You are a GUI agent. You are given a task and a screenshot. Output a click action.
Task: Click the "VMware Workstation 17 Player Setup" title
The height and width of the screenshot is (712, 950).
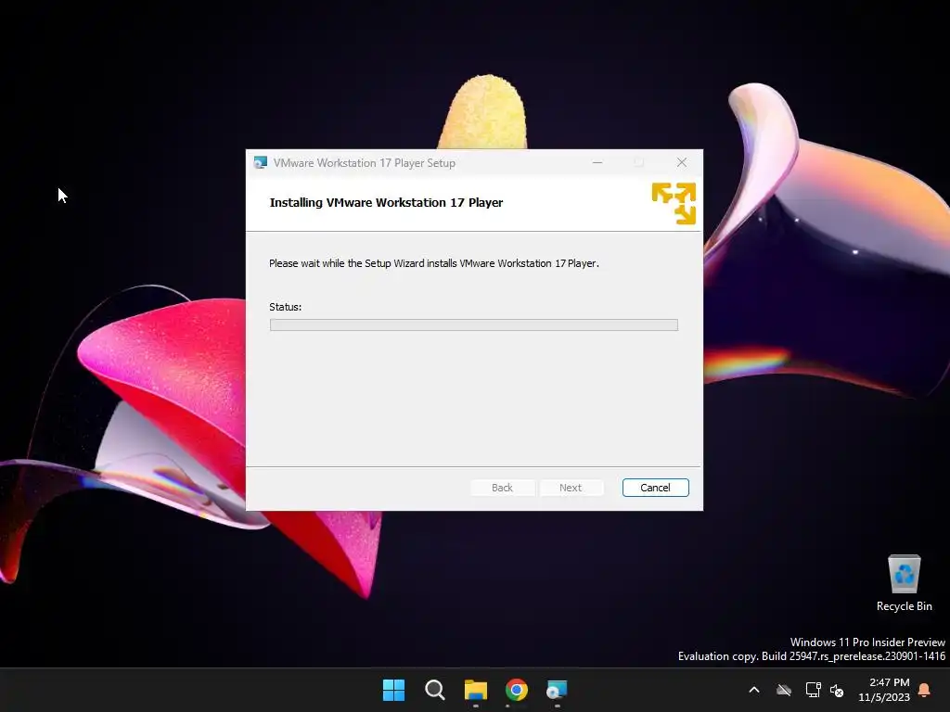[364, 163]
